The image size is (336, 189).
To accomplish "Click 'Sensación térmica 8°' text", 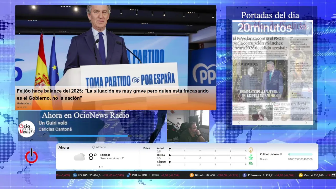I will (x=112, y=158).
